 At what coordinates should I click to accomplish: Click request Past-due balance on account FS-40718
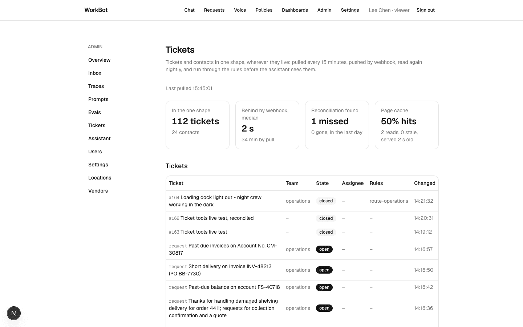pos(224,287)
